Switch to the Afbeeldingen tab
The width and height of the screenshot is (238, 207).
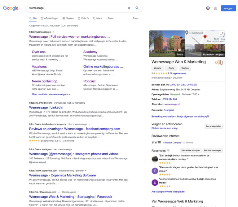50,18
